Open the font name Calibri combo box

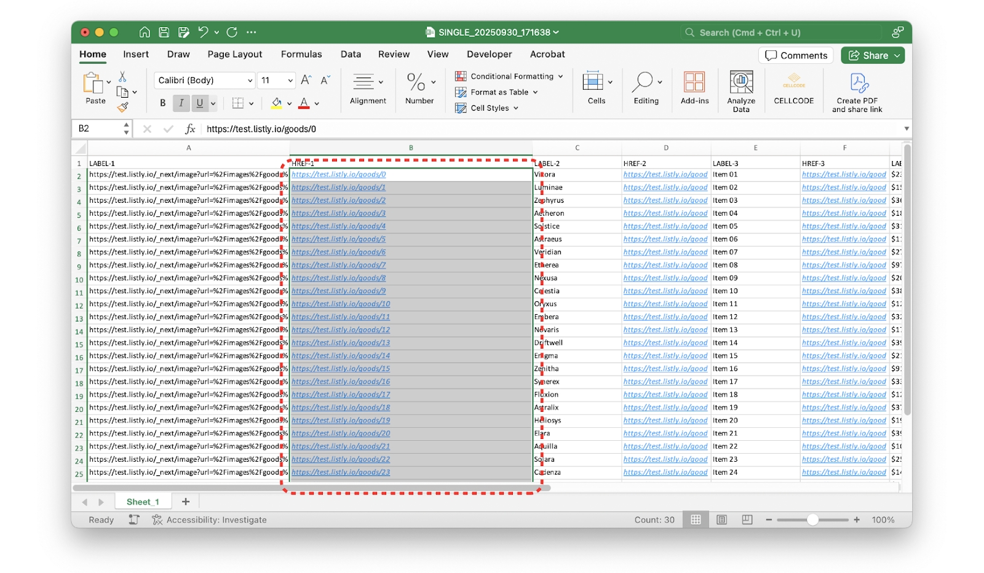tap(204, 81)
